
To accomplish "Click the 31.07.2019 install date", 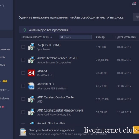I will click(124, 86).
